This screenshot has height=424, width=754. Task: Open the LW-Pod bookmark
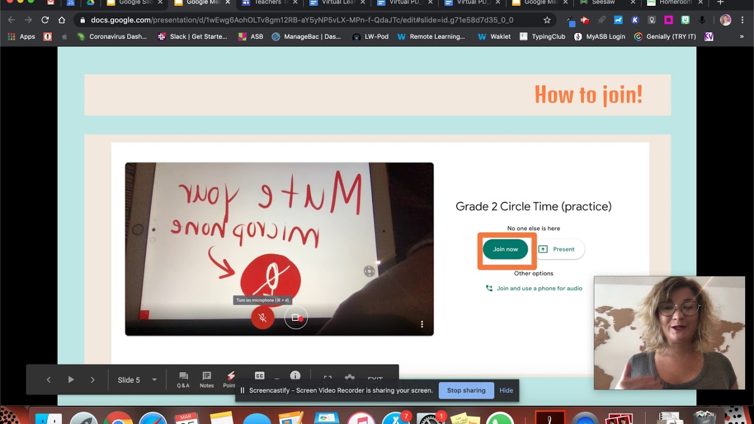point(371,37)
